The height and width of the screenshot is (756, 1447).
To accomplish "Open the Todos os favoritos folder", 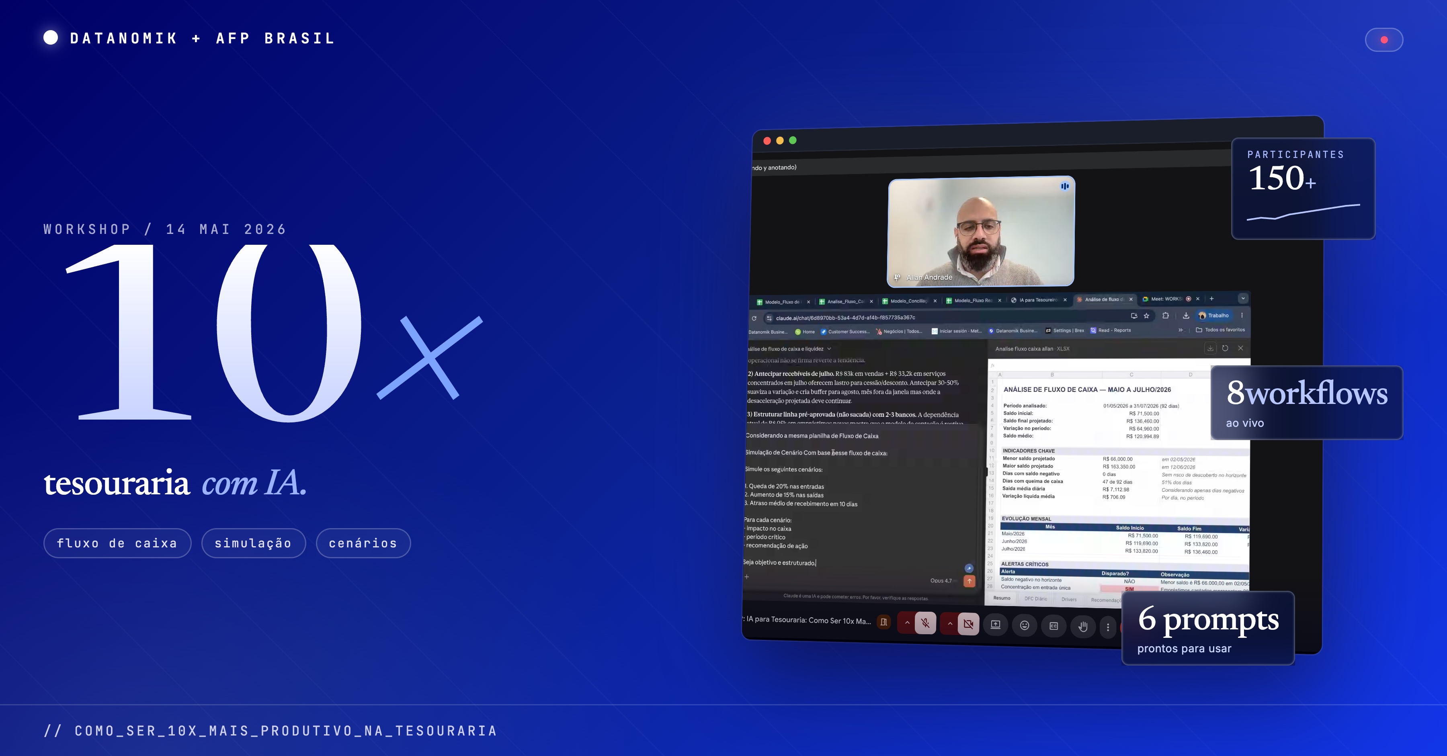I will [x=1221, y=330].
